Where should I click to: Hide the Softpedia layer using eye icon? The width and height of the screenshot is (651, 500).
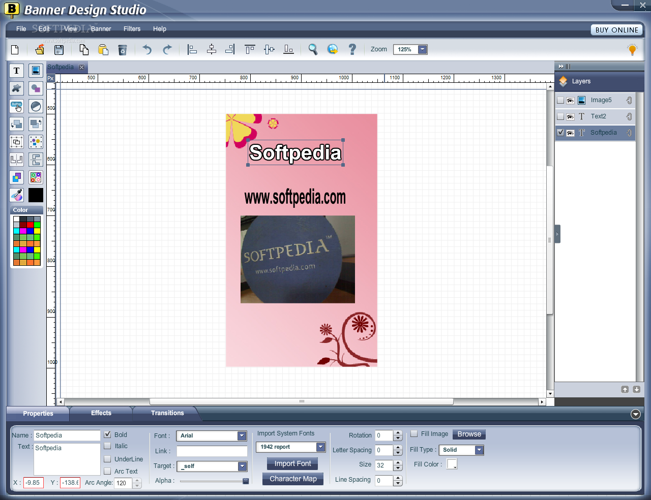coord(571,133)
